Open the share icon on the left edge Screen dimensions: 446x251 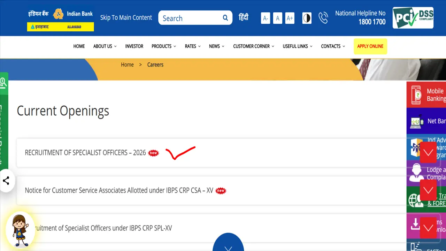tap(6, 181)
